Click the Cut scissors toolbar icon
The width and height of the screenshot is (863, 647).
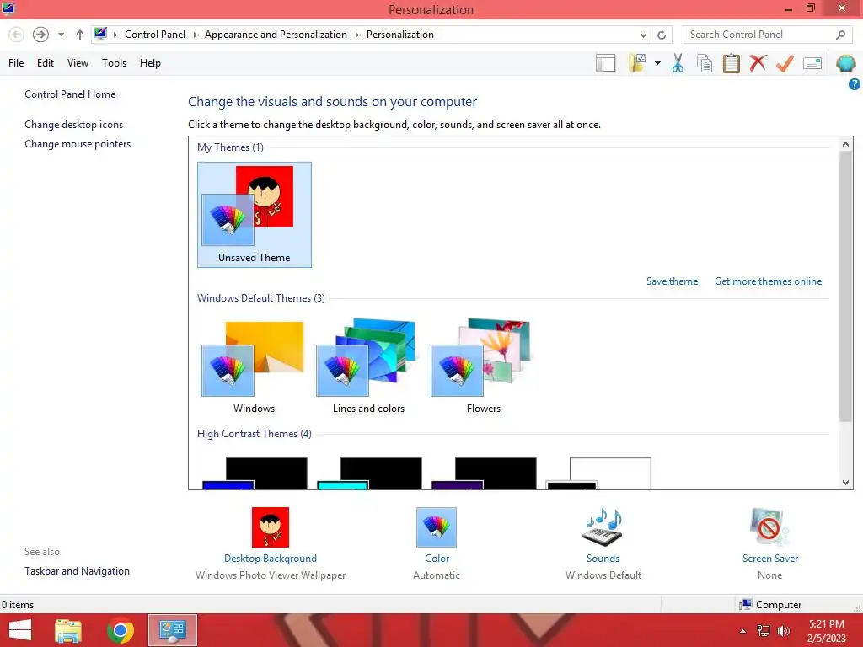tap(678, 63)
